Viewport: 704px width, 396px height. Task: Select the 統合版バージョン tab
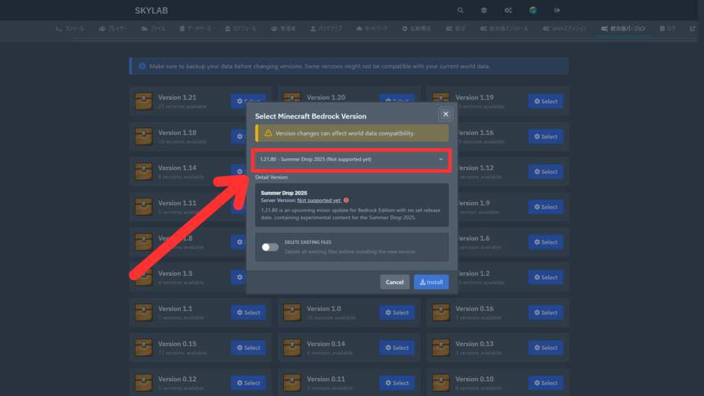point(623,28)
